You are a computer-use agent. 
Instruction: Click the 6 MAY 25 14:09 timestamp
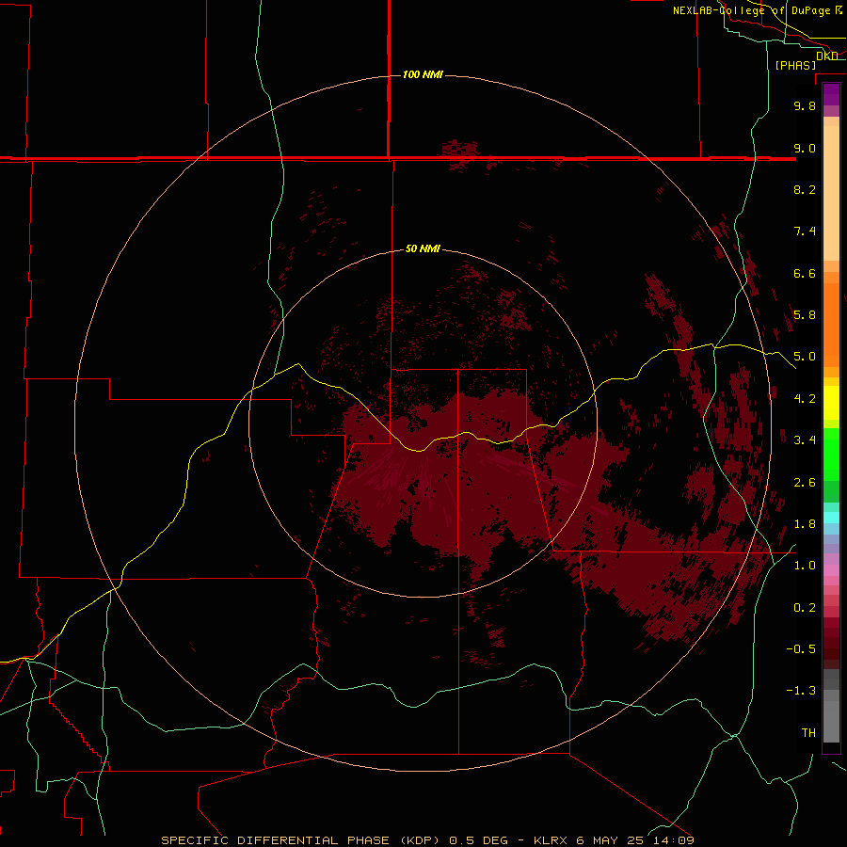(x=636, y=840)
